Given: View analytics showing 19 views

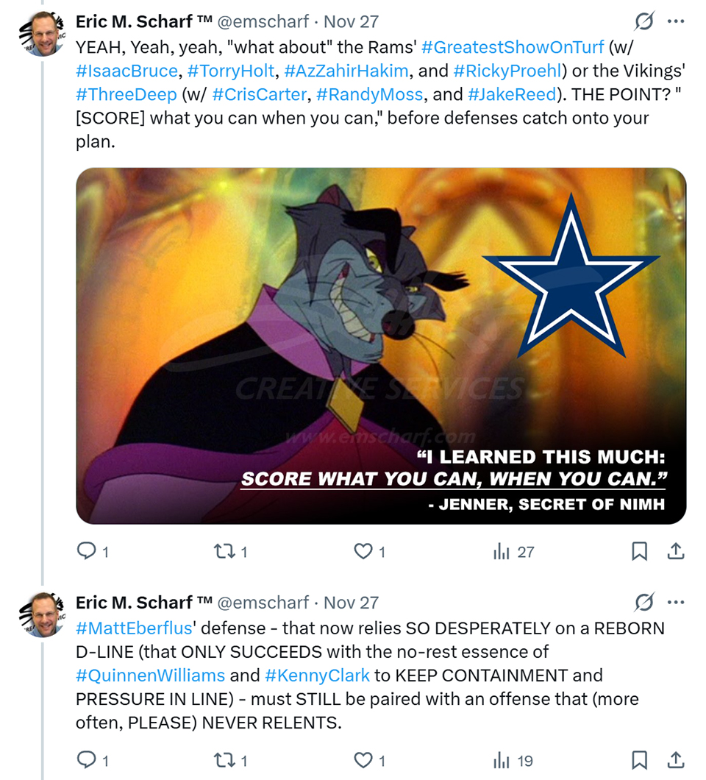Looking at the screenshot, I should tap(513, 759).
